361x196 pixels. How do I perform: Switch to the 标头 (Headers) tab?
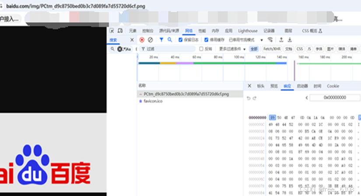(261, 86)
